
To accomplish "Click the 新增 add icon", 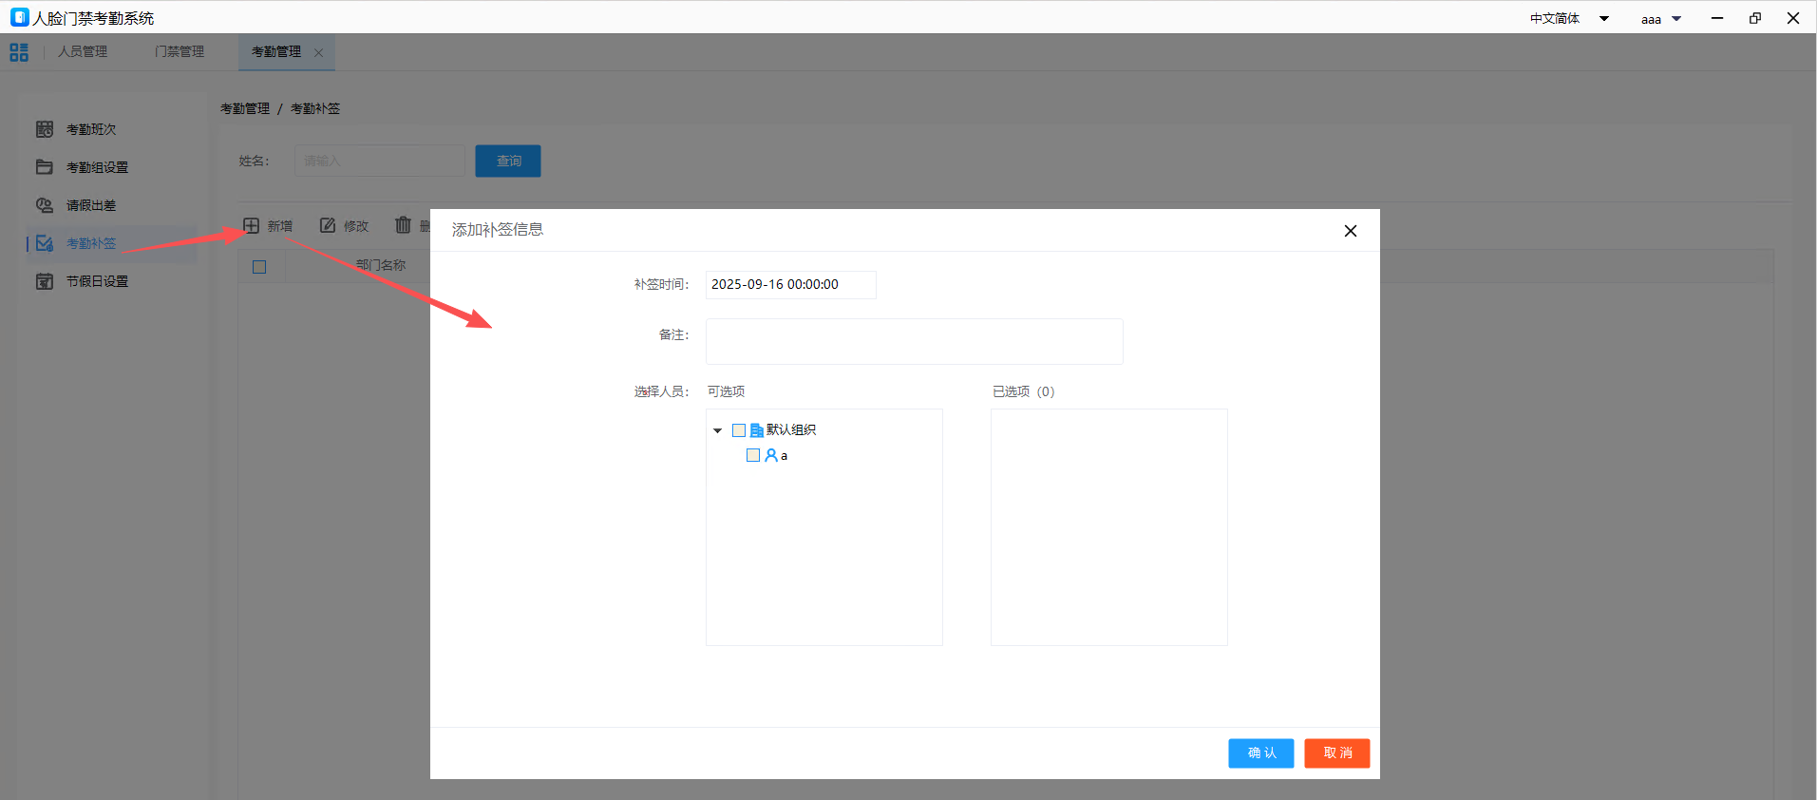I will [252, 225].
